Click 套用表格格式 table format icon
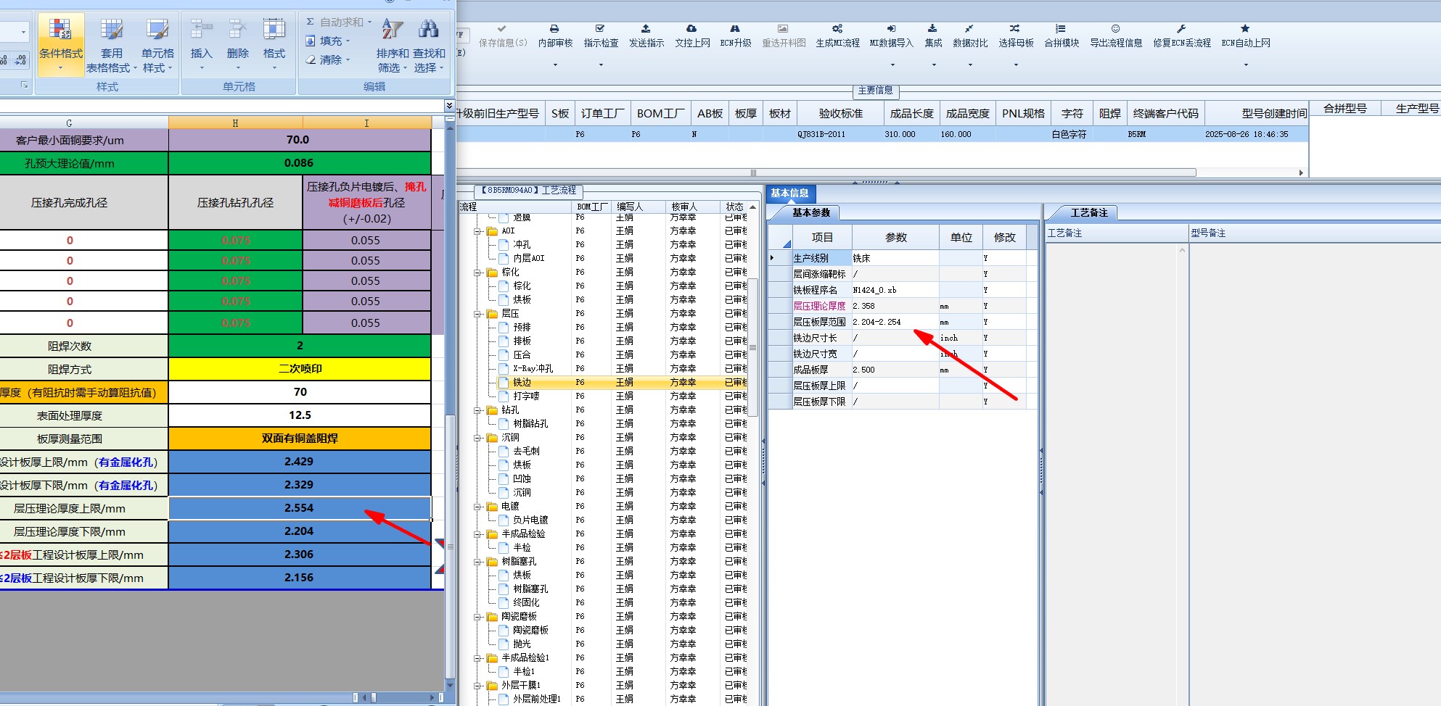1441x706 pixels. click(112, 30)
